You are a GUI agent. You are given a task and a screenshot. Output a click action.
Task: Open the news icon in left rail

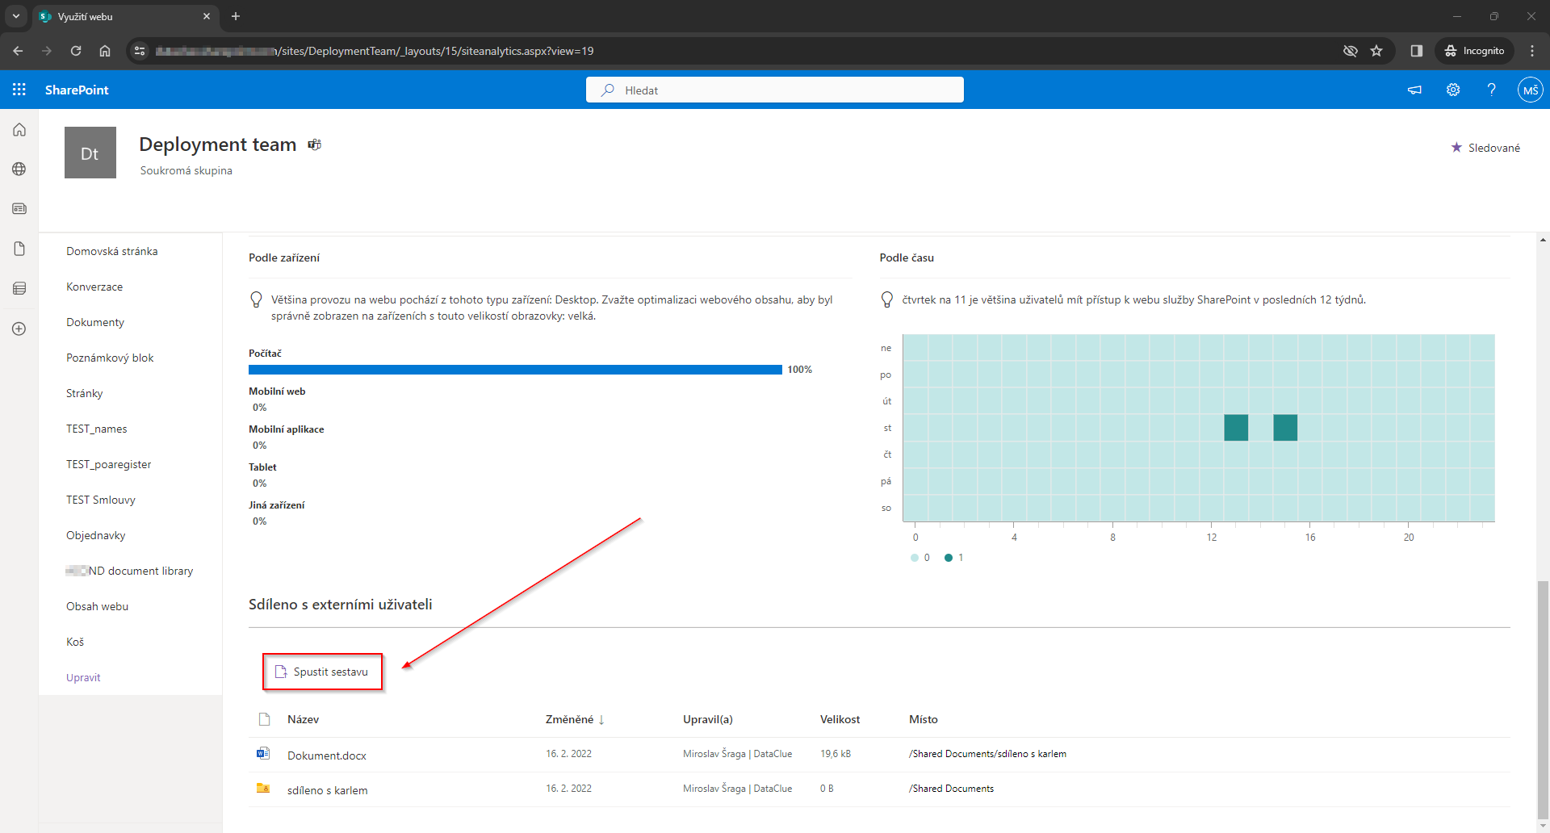19,208
